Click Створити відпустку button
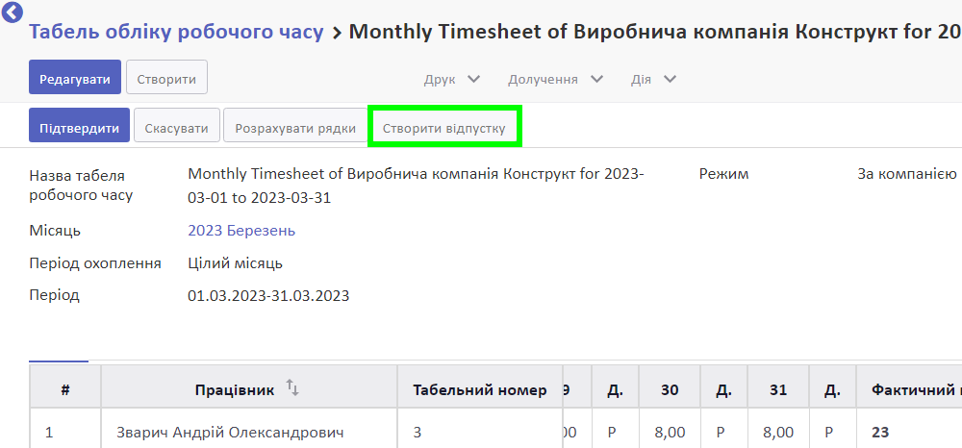The image size is (962, 448). coord(443,128)
